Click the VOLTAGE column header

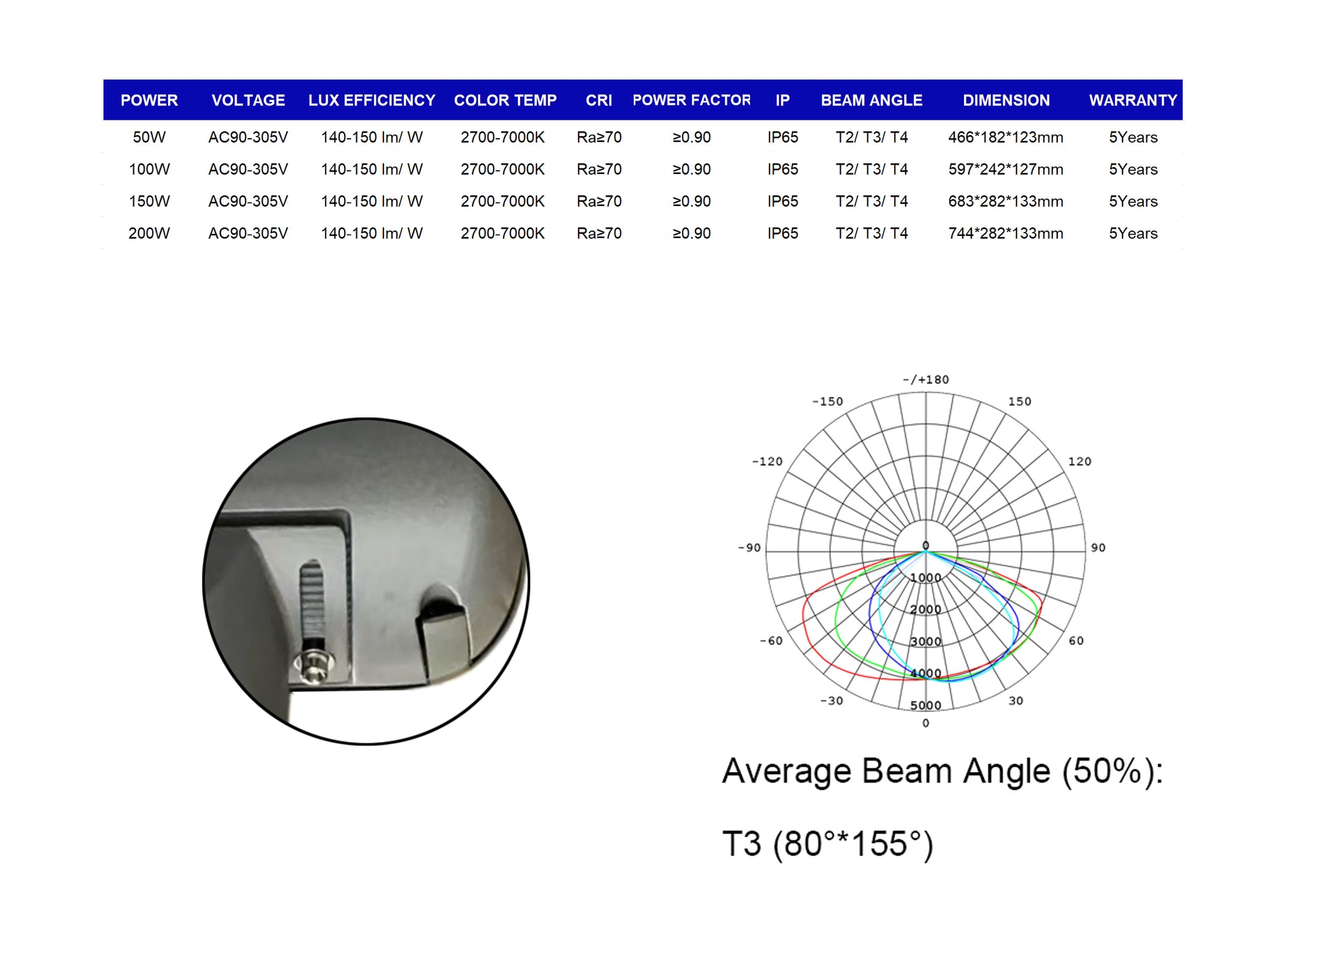[x=248, y=100]
